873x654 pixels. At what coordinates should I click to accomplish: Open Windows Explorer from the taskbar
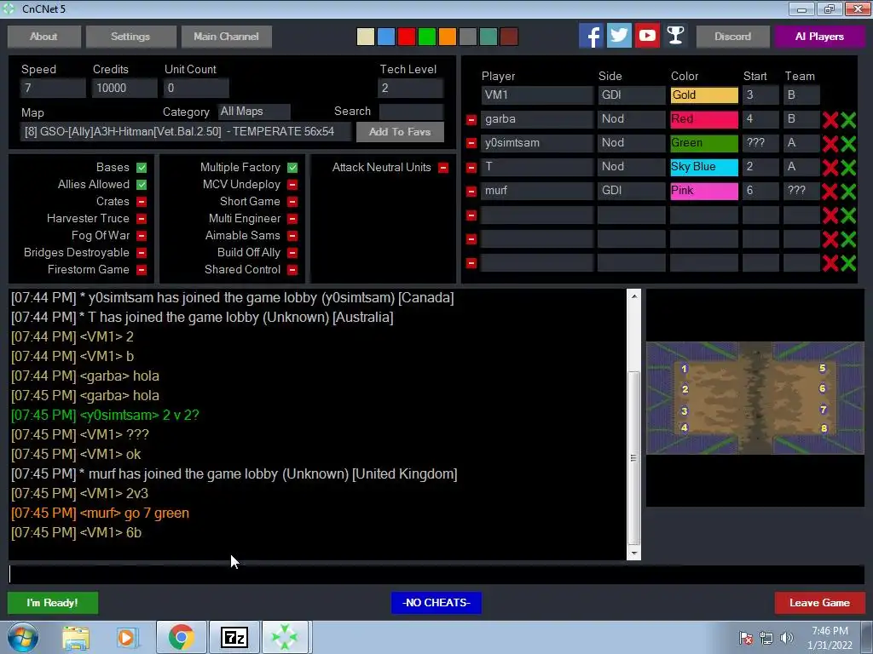[76, 637]
